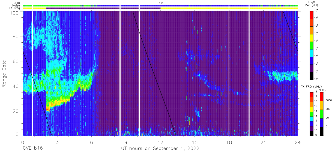Click the TX Freq bar label
This screenshot has width=335, height=154.
tap(14, 8)
